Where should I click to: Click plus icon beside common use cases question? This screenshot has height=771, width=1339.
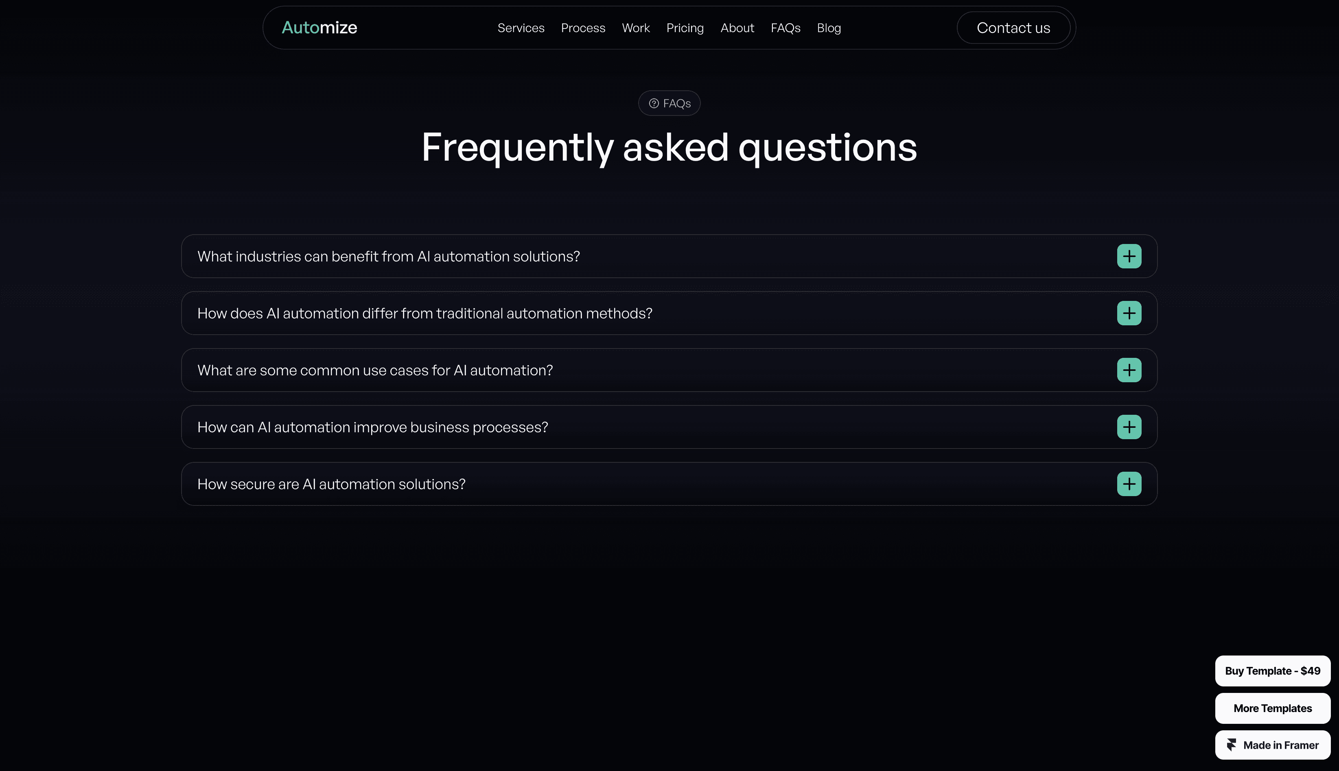1129,370
